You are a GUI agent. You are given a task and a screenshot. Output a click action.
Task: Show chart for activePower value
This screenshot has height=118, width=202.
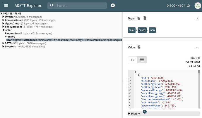[129, 103]
